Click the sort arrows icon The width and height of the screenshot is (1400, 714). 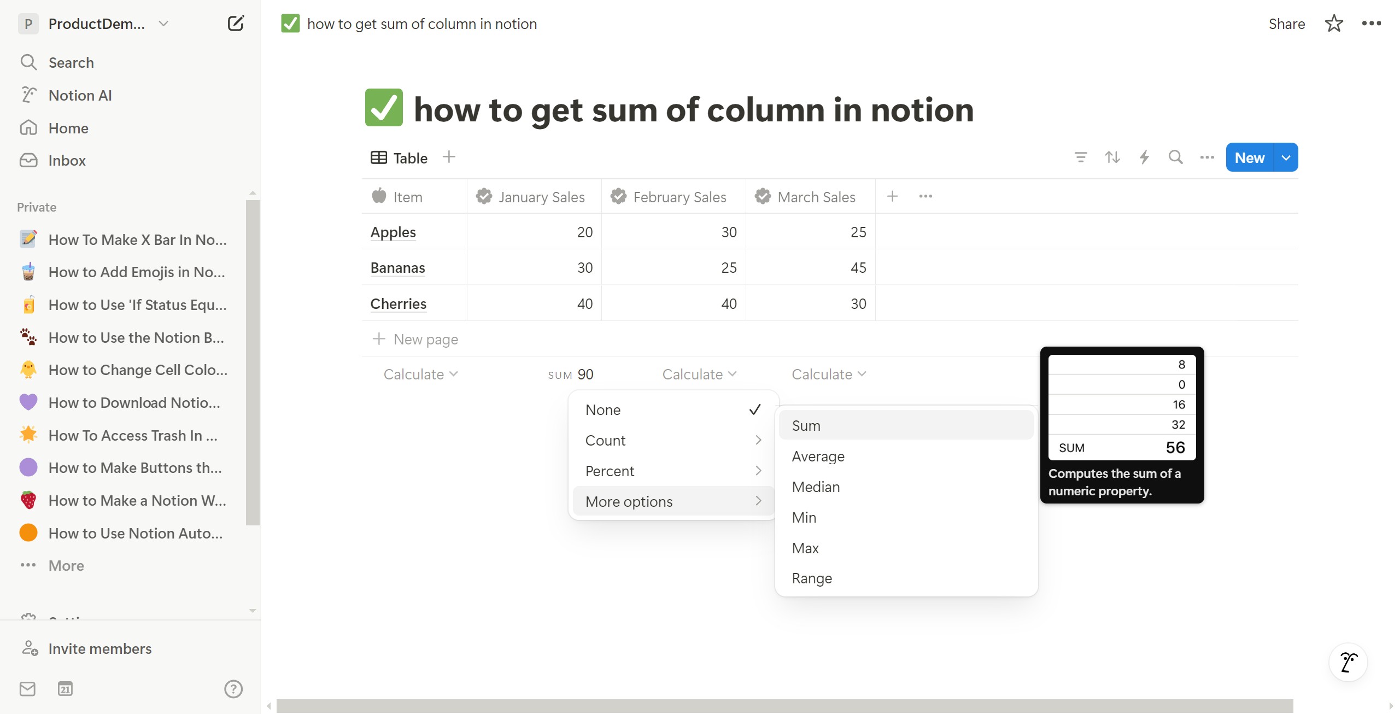[x=1112, y=157]
